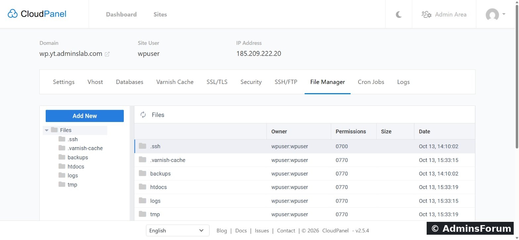Click the CloudPanel cloud logo icon

(x=13, y=14)
